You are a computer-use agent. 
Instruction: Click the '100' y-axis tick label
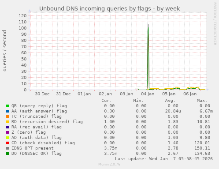(x=22, y=28)
